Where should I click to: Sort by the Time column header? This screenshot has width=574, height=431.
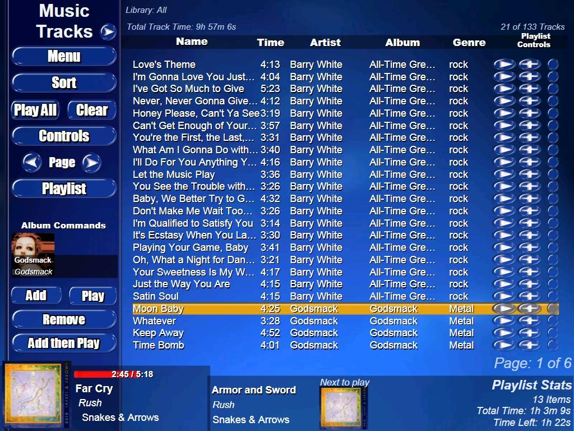tap(271, 43)
